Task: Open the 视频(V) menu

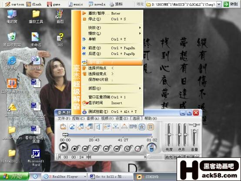Action: pos(107,119)
